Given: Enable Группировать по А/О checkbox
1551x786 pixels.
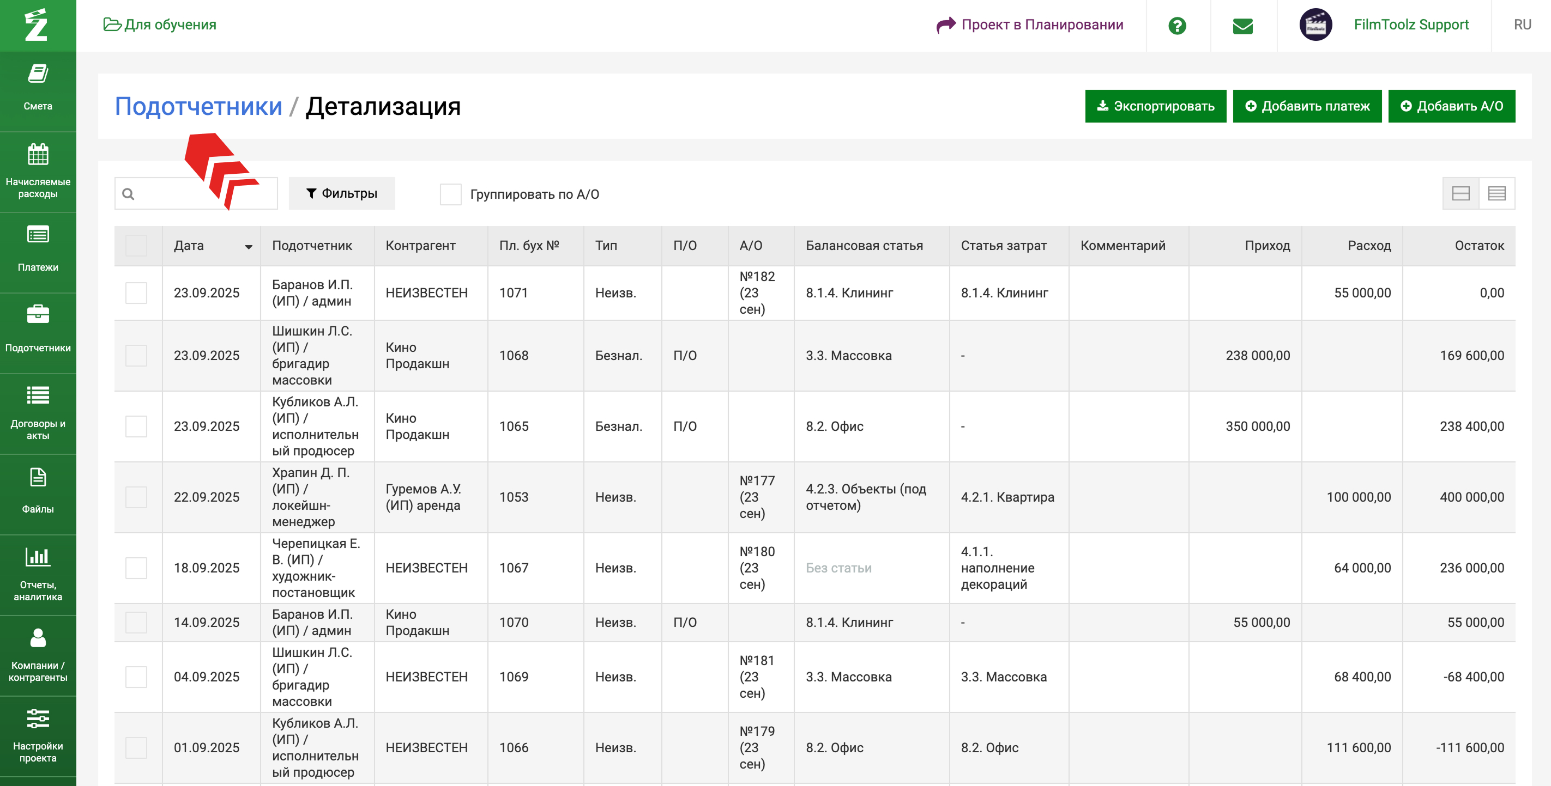Looking at the screenshot, I should click(450, 194).
